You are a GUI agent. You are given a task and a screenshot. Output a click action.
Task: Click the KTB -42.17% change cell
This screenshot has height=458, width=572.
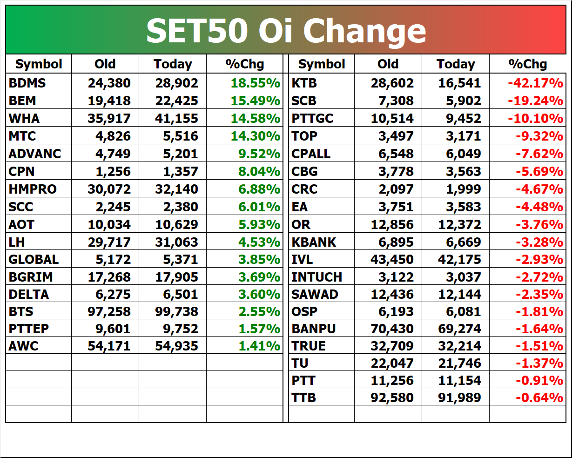tap(527, 83)
